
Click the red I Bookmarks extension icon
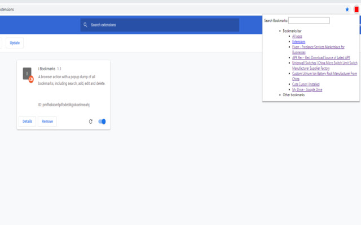356,10
